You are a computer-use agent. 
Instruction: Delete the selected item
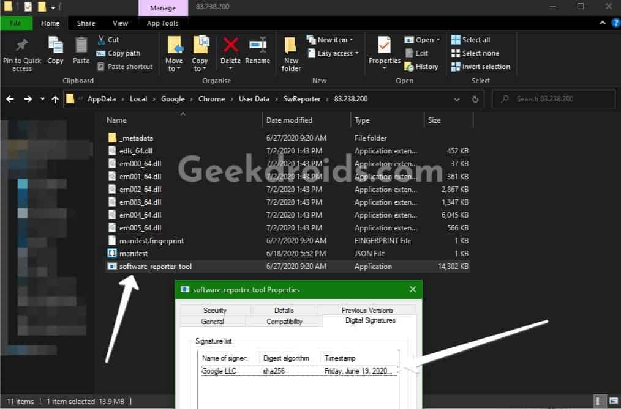tap(230, 54)
